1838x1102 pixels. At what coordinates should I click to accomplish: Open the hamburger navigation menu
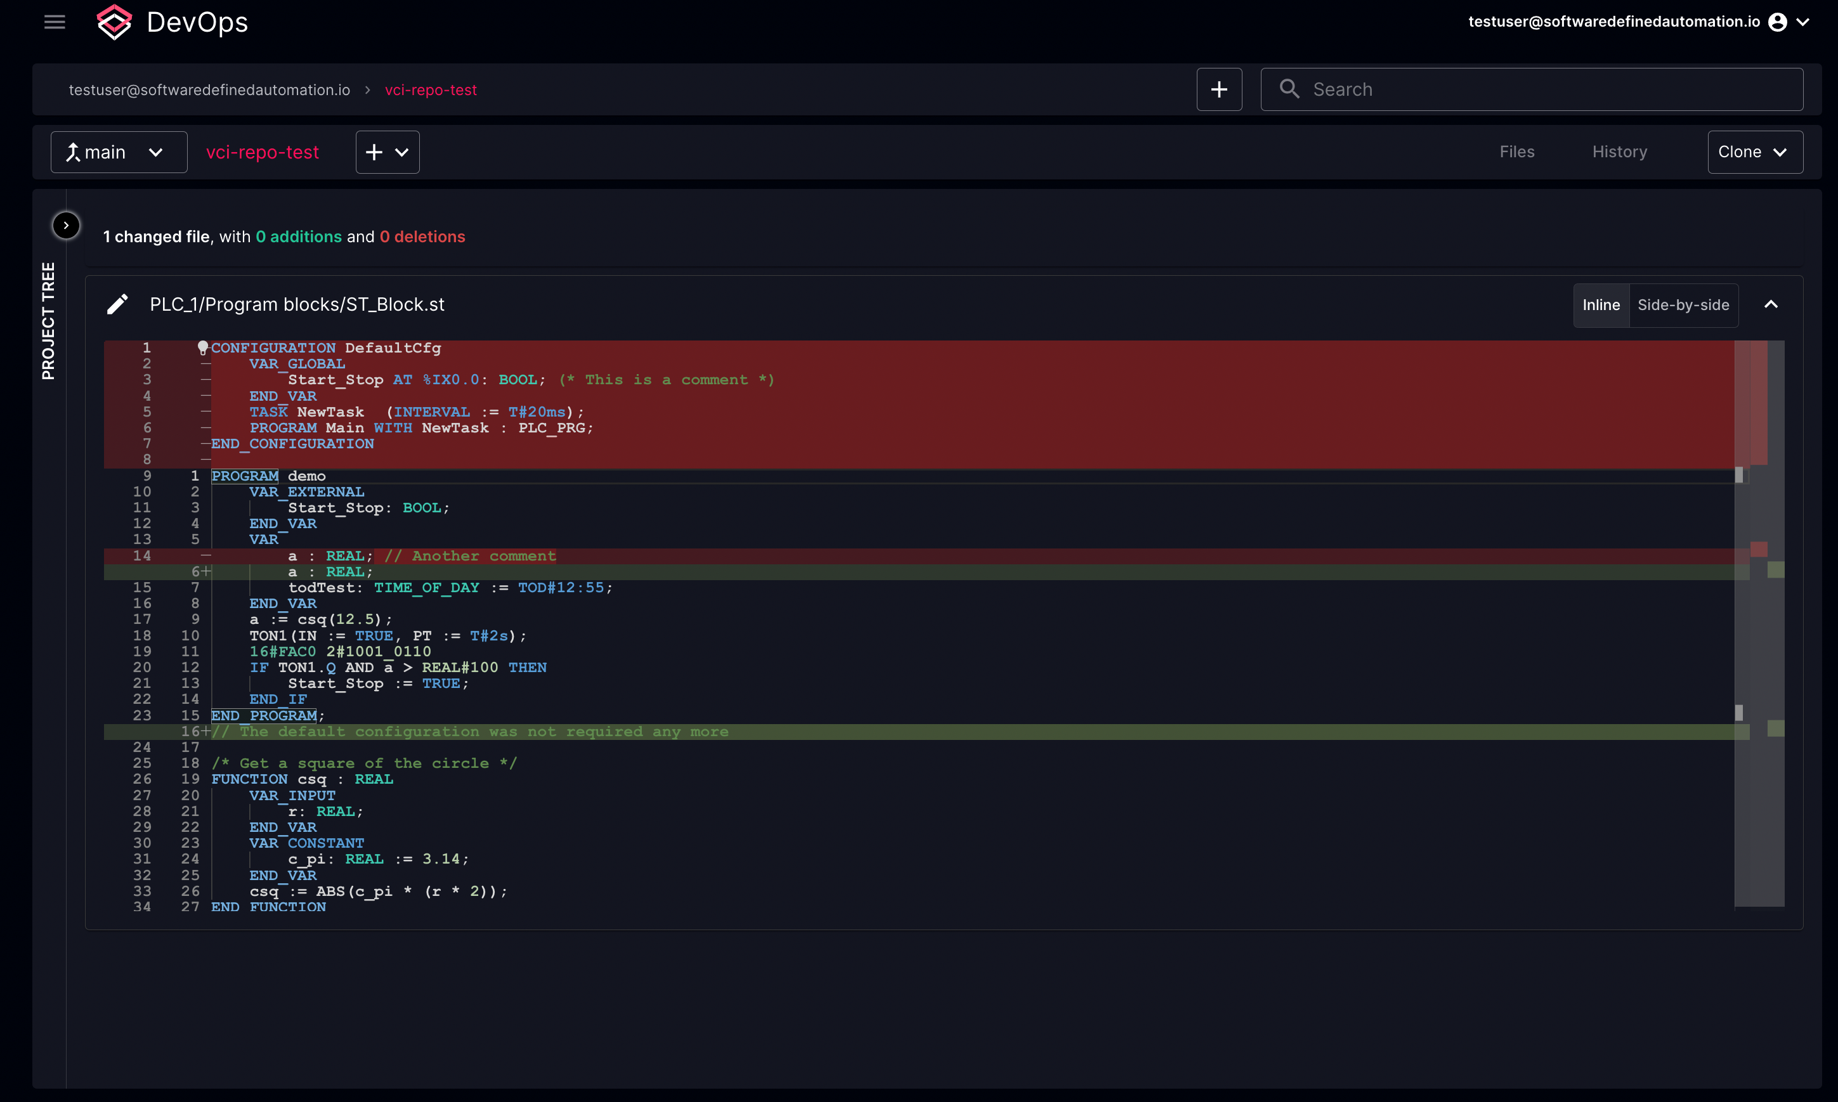(x=55, y=22)
